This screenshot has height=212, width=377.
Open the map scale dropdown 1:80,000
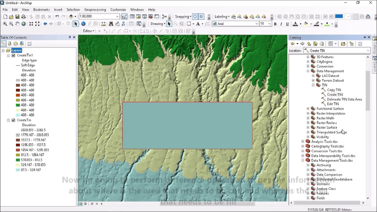pyautogui.click(x=117, y=16)
